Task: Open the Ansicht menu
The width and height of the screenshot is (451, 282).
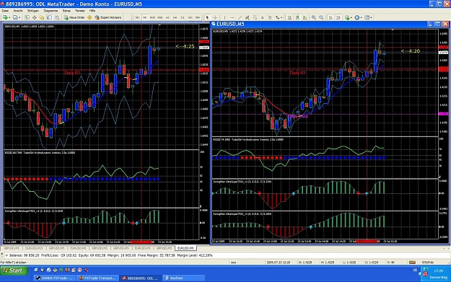Action: [18, 11]
